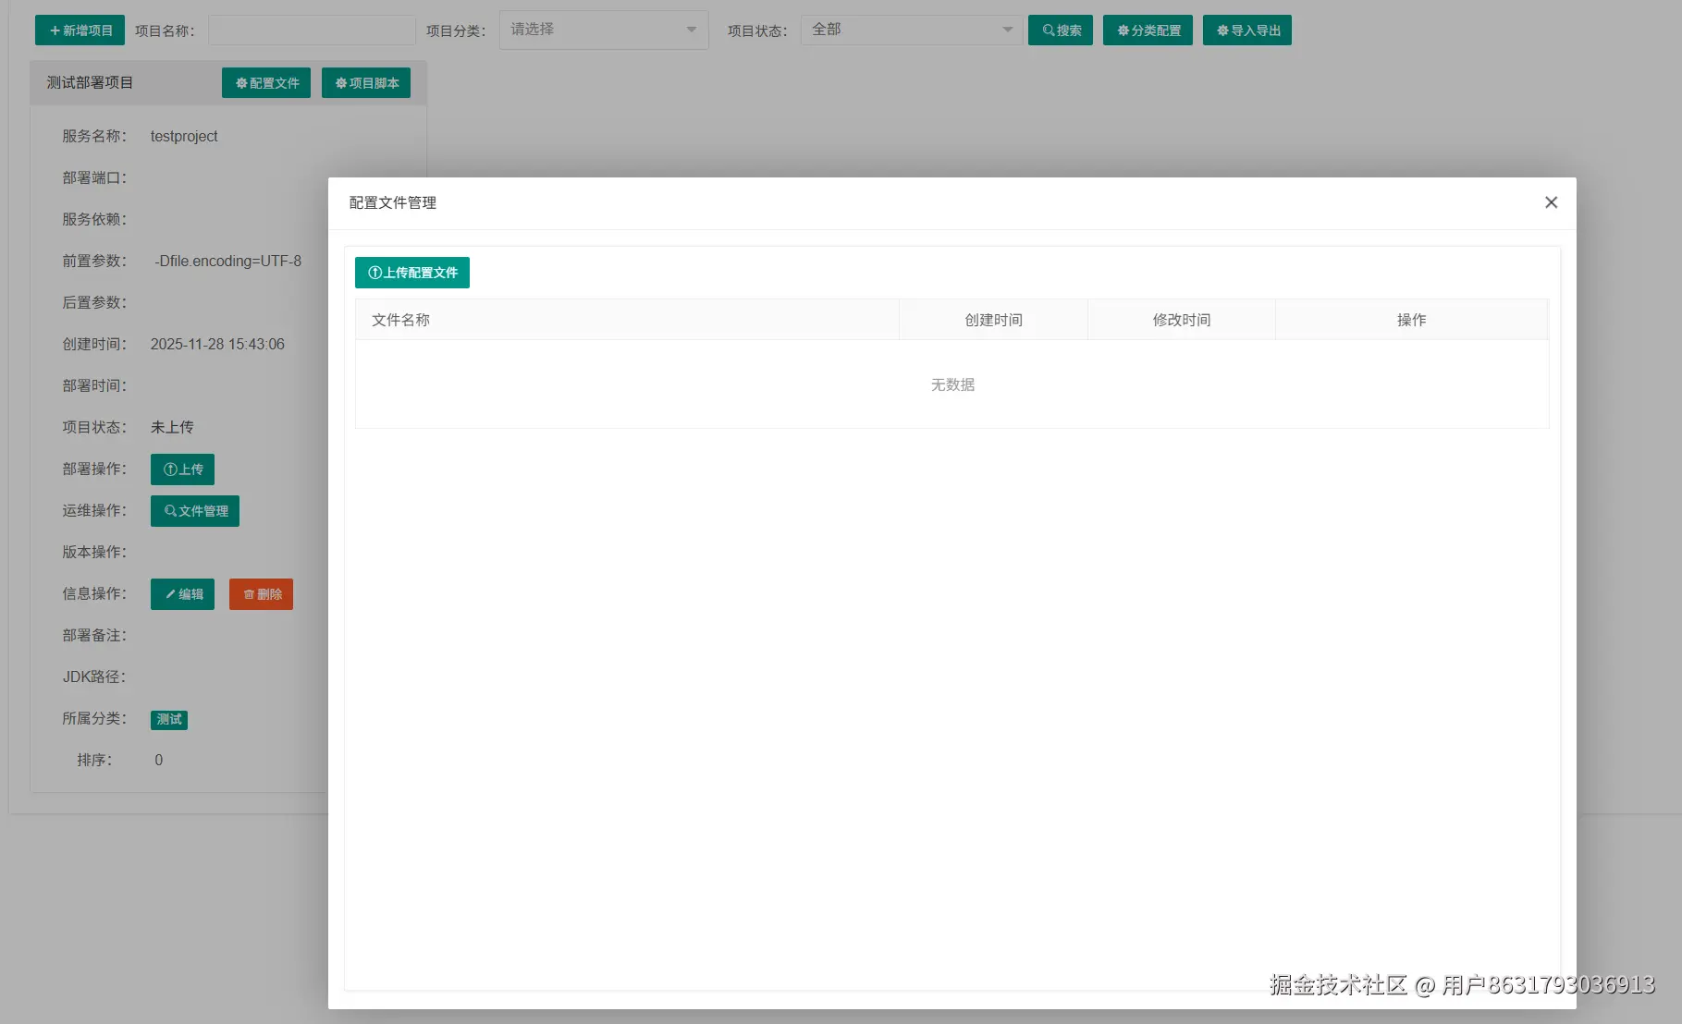Click the 无数据 empty table text
Viewport: 1682px width, 1024px height.
(952, 384)
